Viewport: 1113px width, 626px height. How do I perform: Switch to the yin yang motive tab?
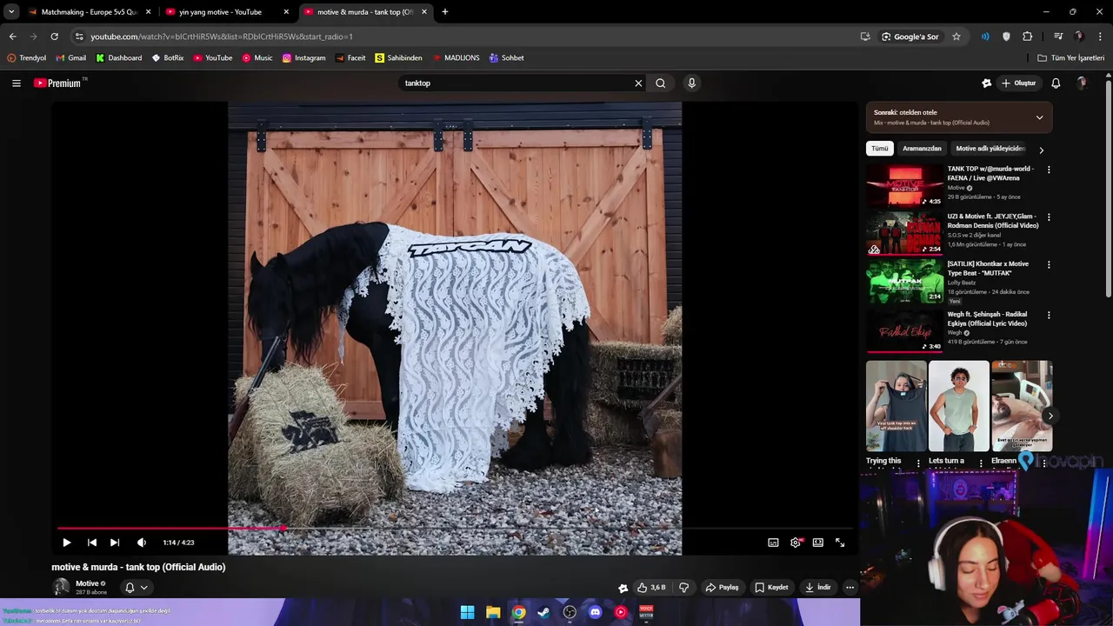(228, 12)
